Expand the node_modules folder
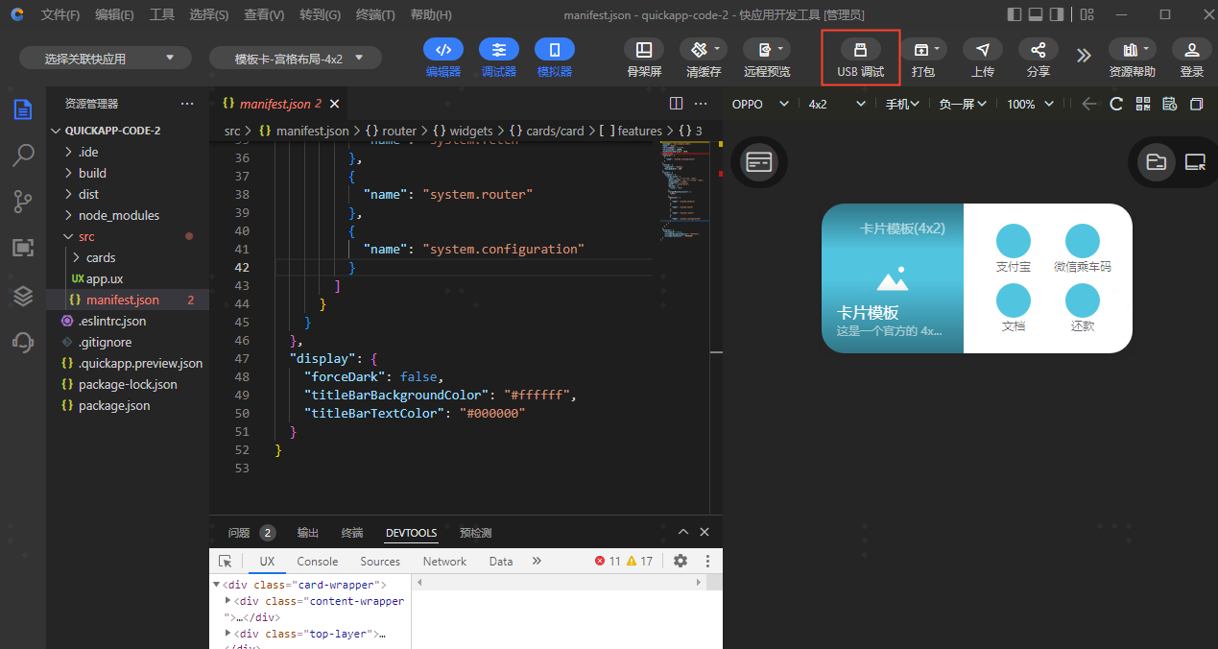 click(119, 215)
